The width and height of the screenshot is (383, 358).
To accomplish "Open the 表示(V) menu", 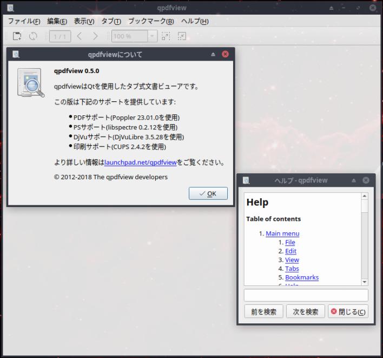I will point(84,21).
